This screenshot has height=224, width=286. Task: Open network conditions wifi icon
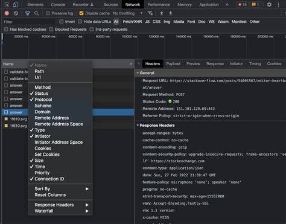[150, 13]
